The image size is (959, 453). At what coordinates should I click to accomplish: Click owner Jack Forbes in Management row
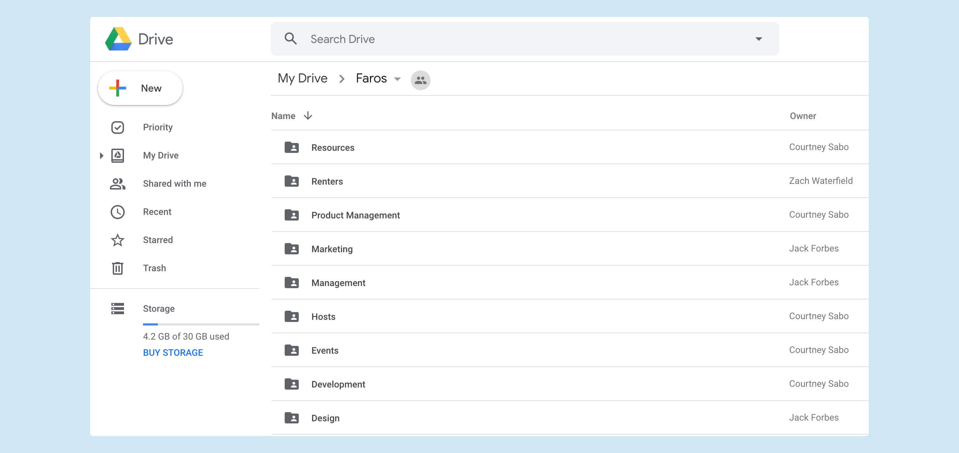814,283
